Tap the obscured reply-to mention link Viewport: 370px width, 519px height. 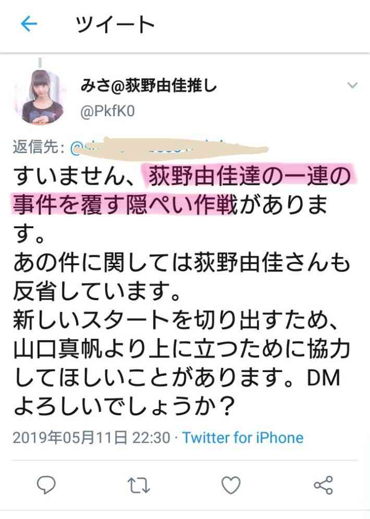[169, 146]
